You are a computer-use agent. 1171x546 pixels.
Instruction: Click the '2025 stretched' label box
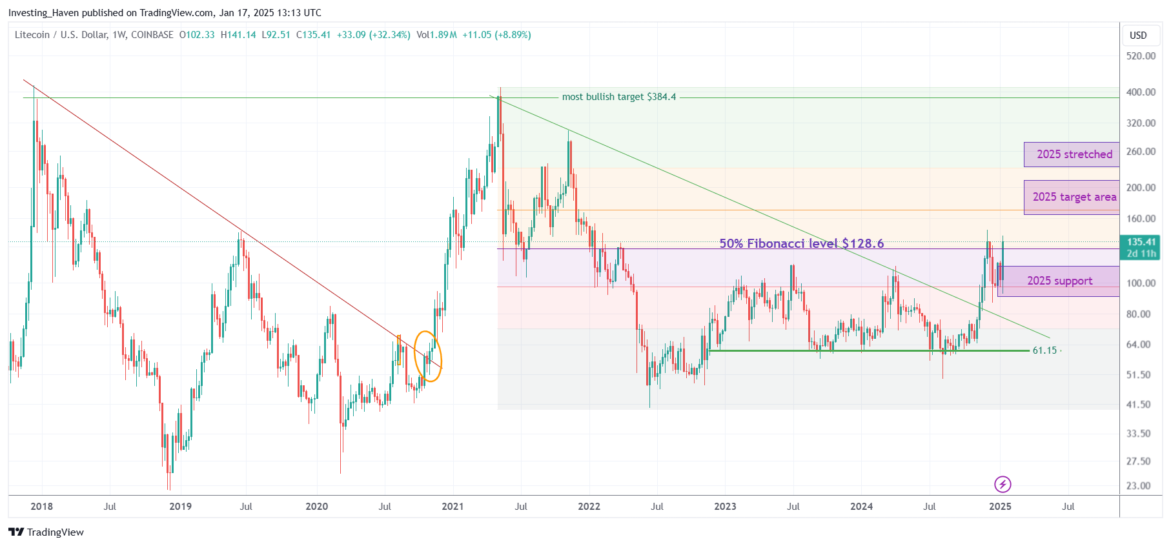click(x=1072, y=154)
